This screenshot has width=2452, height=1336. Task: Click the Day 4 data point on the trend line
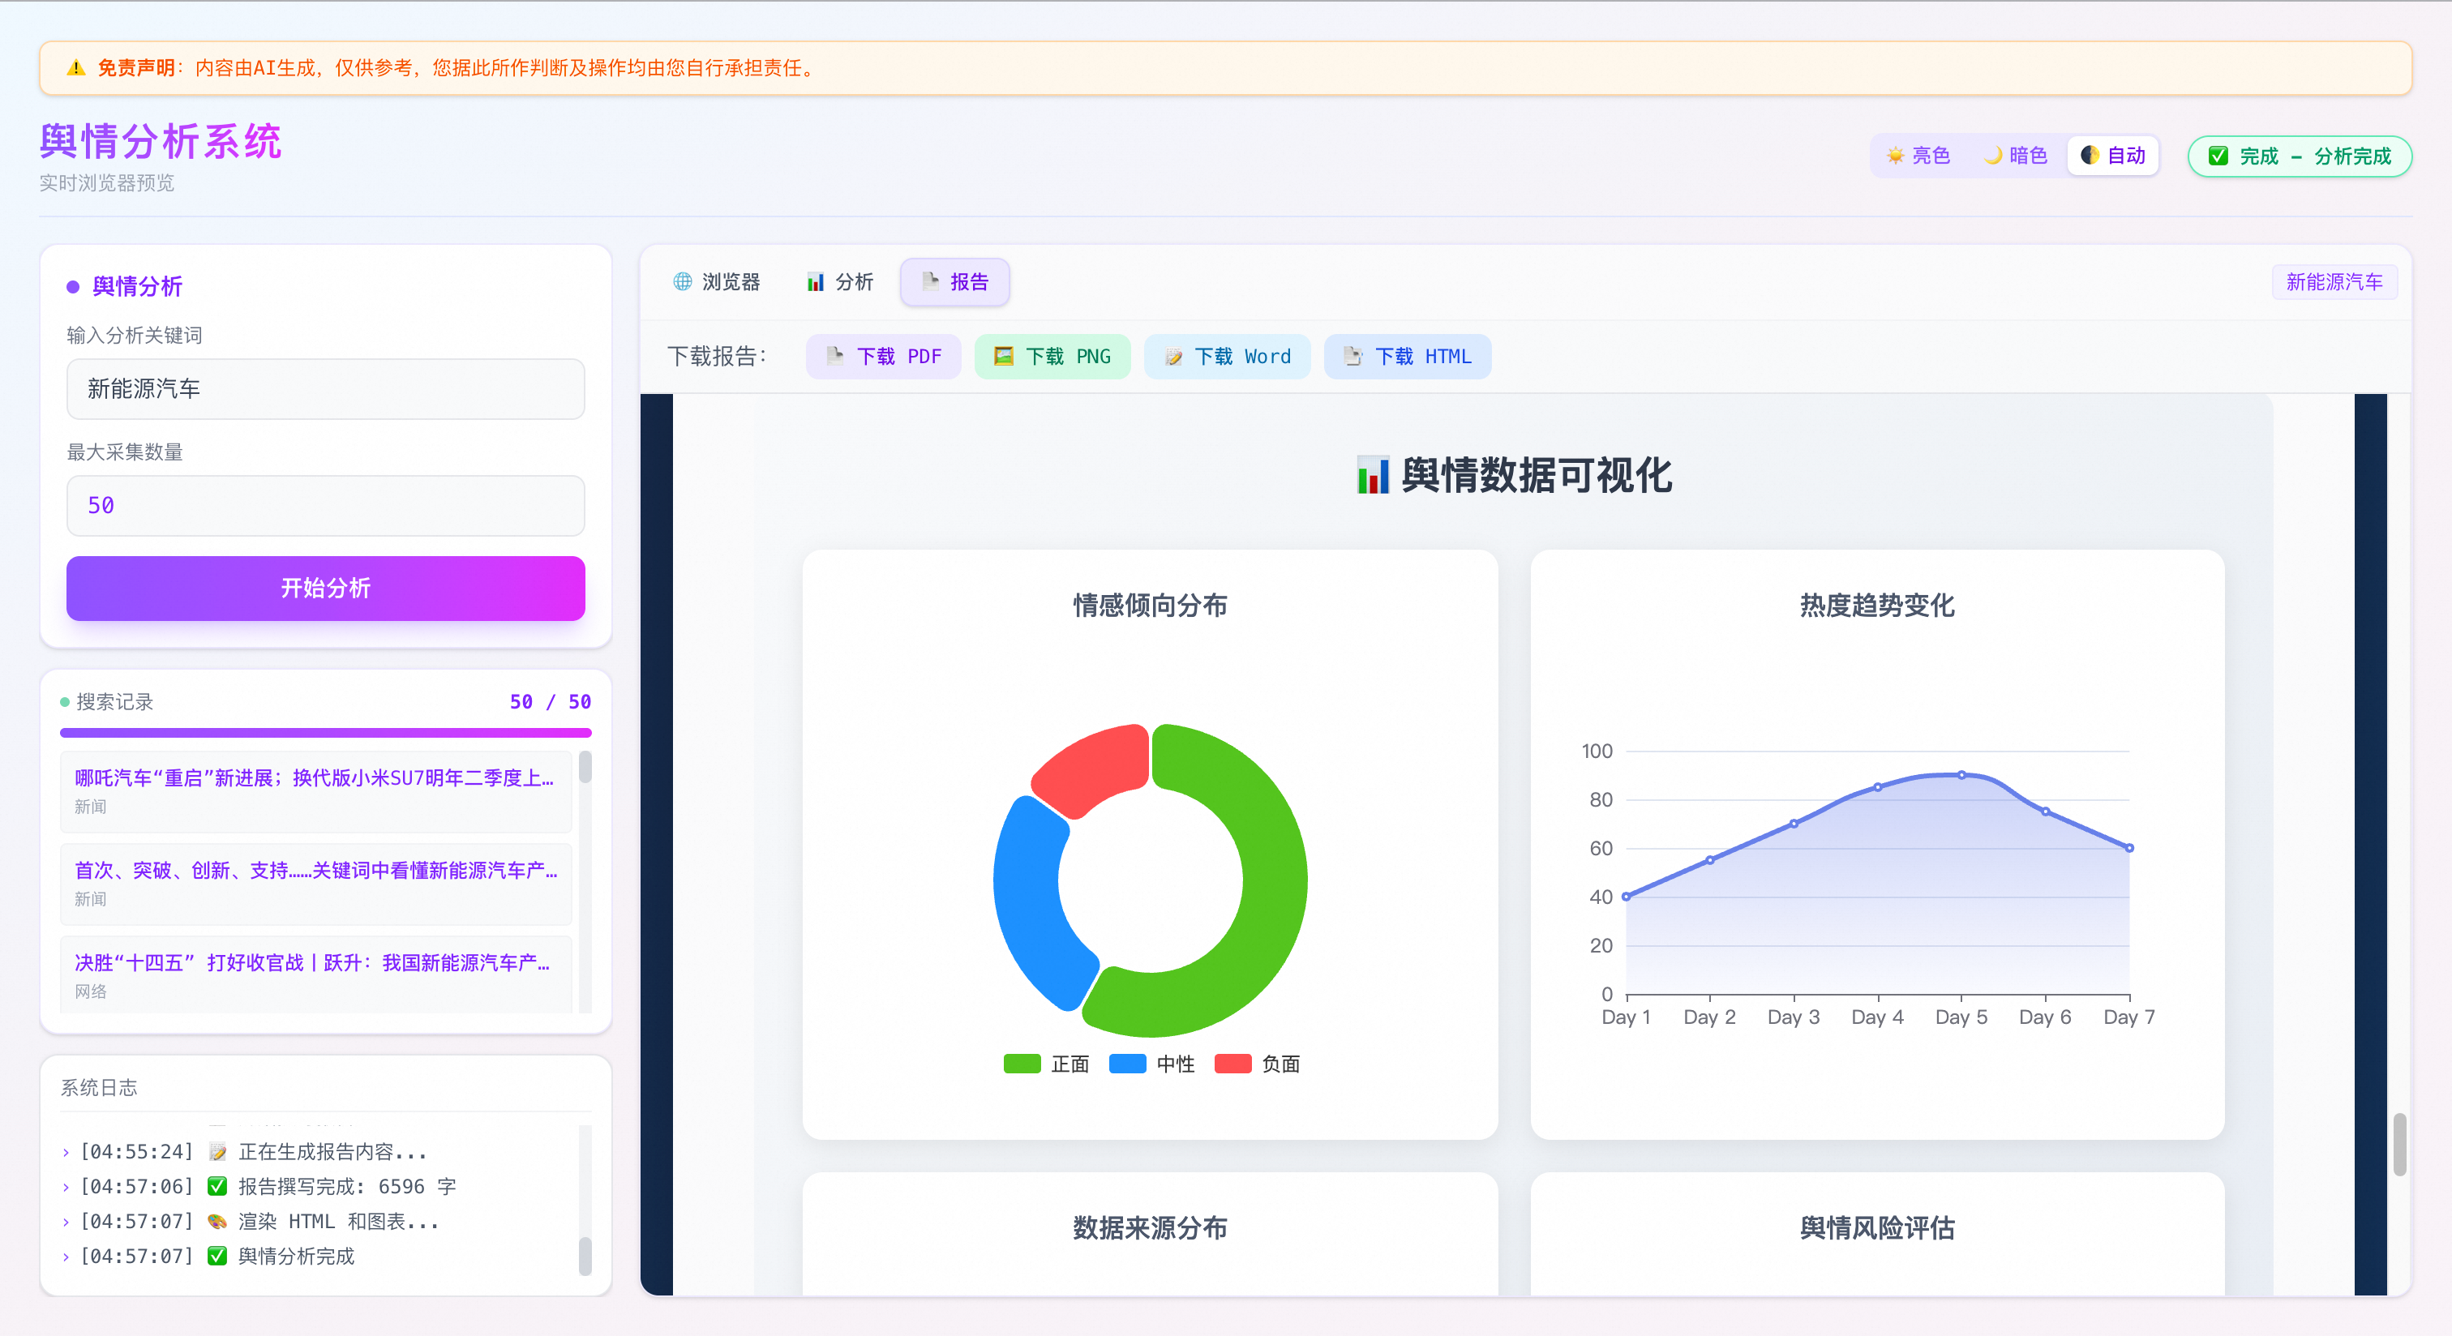point(1878,787)
